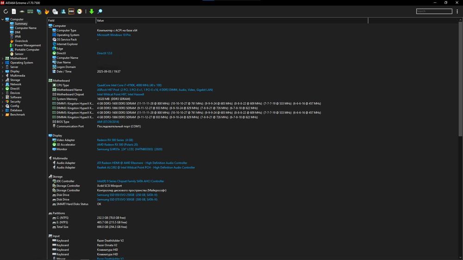Screen dimensions: 463x260
Task: Click the Xbox DirectX icon in tree
Action: [7, 89]
